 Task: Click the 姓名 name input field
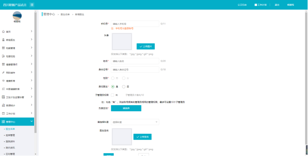tap(135, 61)
